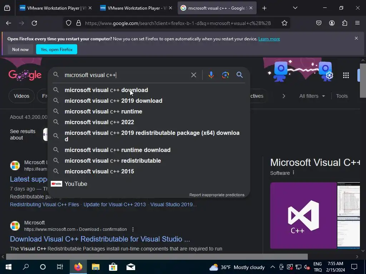This screenshot has width=366, height=274.
Task: Select Videos search filter chip
Action: (x=21, y=96)
